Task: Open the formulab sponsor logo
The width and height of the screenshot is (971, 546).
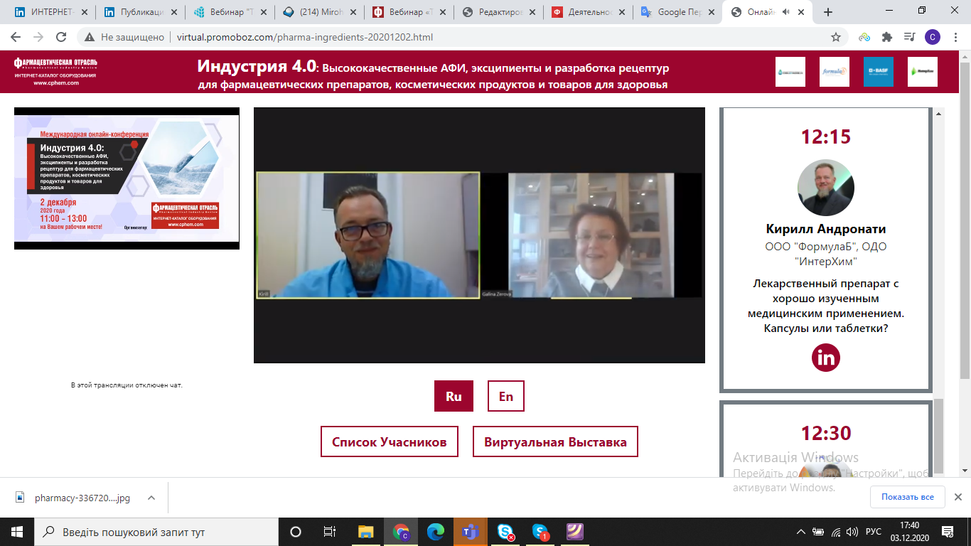Action: (834, 72)
